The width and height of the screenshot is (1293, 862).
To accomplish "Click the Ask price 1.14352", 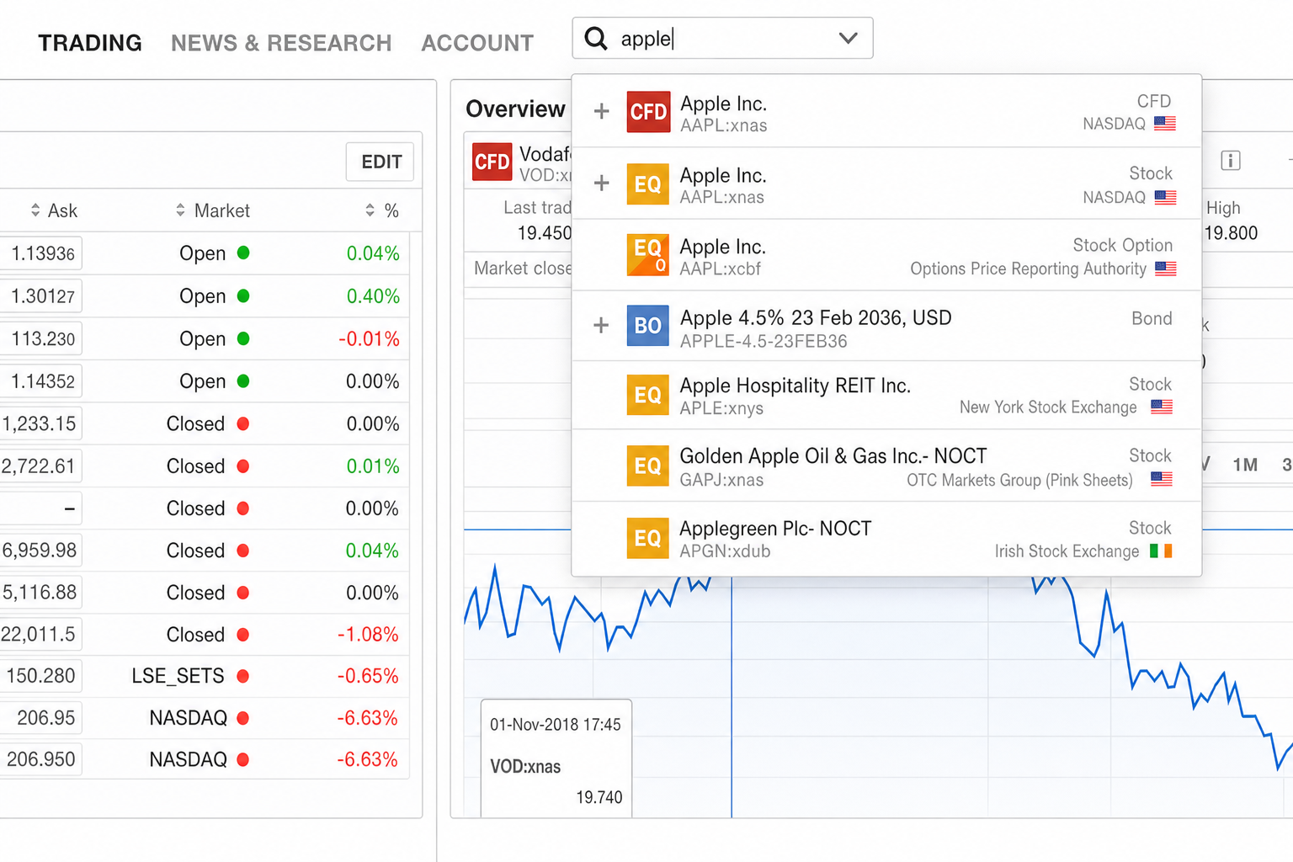I will (x=43, y=381).
